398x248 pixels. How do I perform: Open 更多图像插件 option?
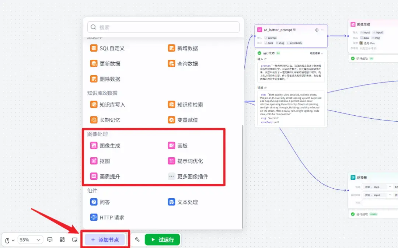188,176
